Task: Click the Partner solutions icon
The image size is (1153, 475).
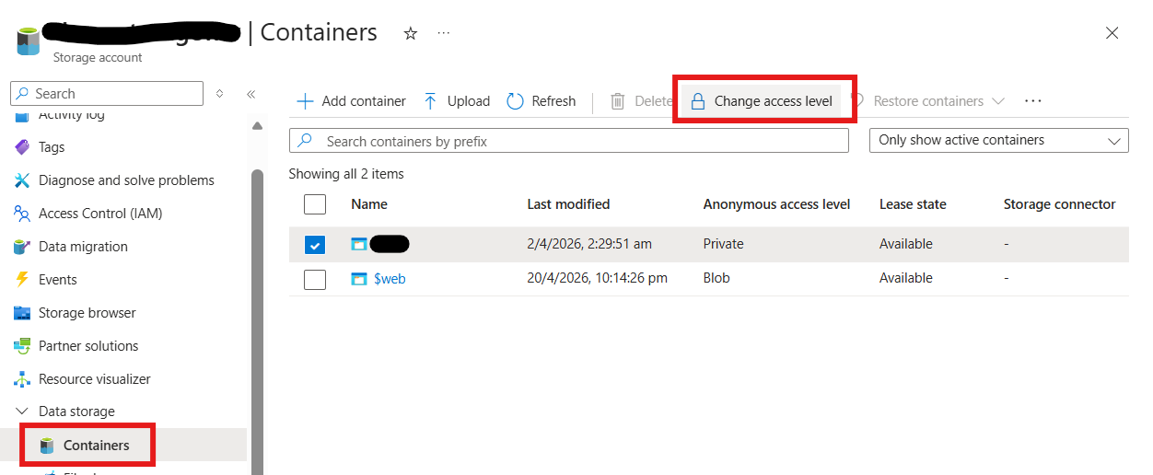Action: pyautogui.click(x=22, y=346)
